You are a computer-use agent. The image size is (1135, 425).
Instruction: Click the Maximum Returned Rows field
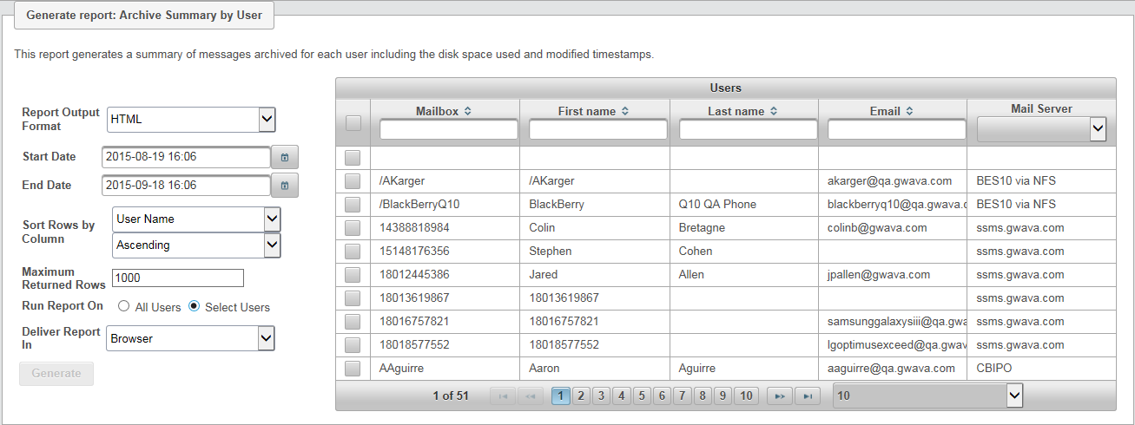(x=178, y=278)
